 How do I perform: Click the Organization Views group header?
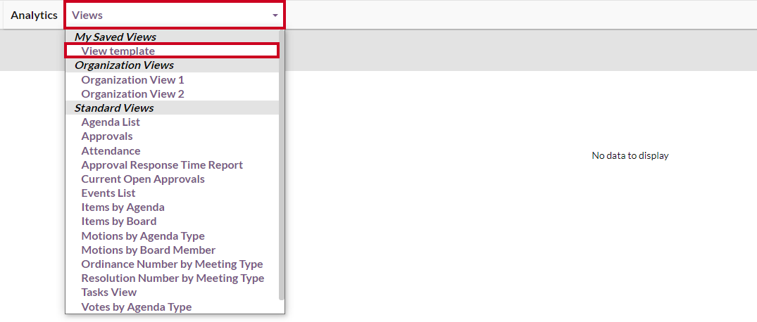pyautogui.click(x=173, y=65)
